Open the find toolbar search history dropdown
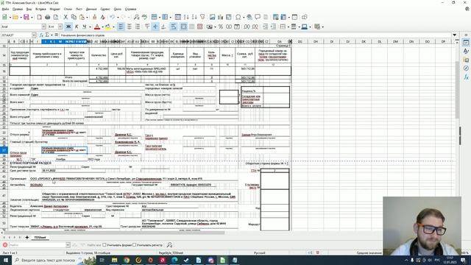Image resolution: width=471 pixels, height=265 pixels. pyautogui.click(x=68, y=245)
